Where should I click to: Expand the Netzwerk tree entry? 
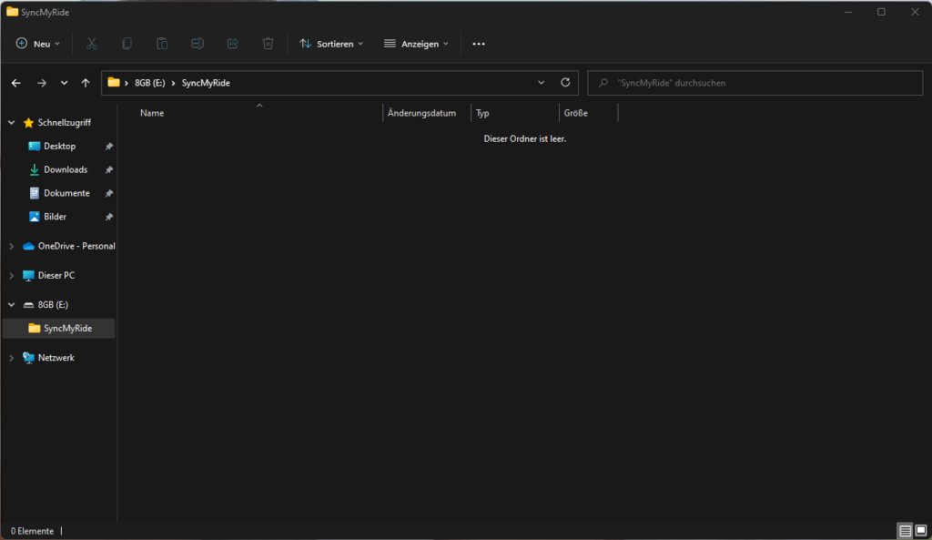10,357
